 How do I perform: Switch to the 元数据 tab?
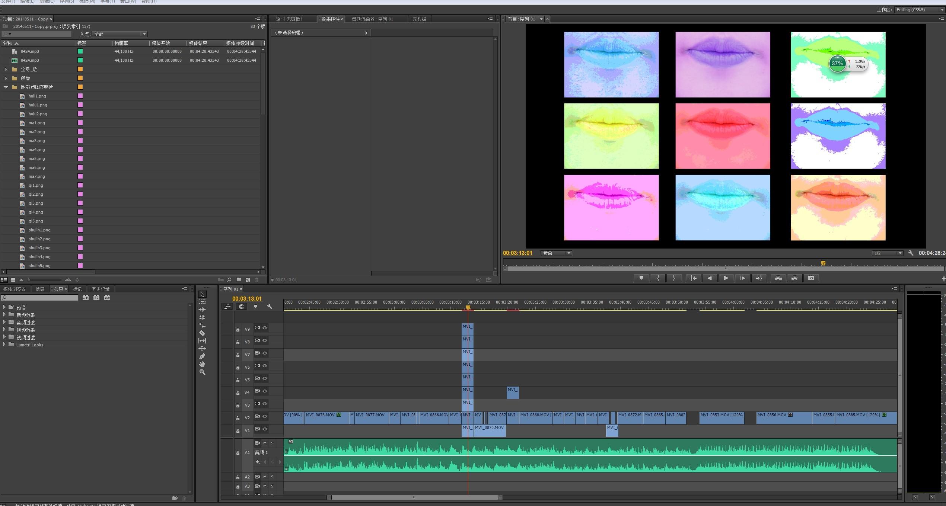[x=419, y=19]
